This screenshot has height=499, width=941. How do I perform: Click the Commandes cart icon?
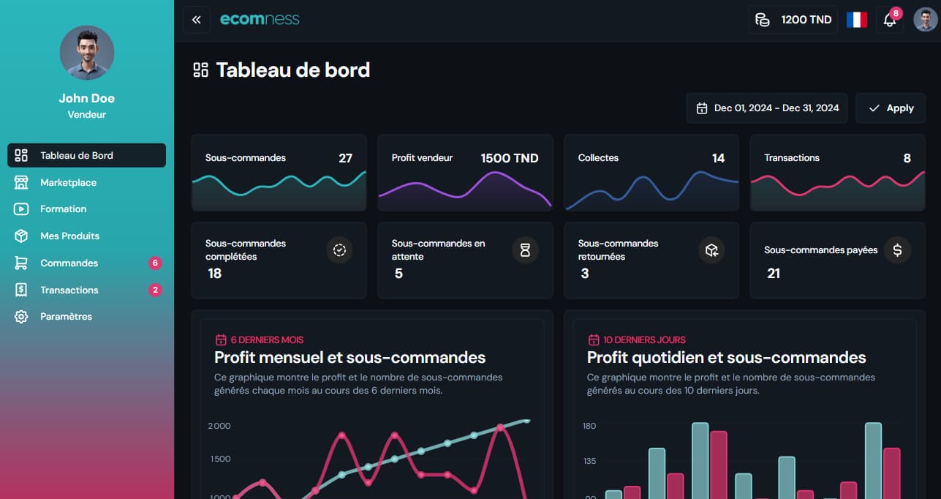[x=21, y=263]
